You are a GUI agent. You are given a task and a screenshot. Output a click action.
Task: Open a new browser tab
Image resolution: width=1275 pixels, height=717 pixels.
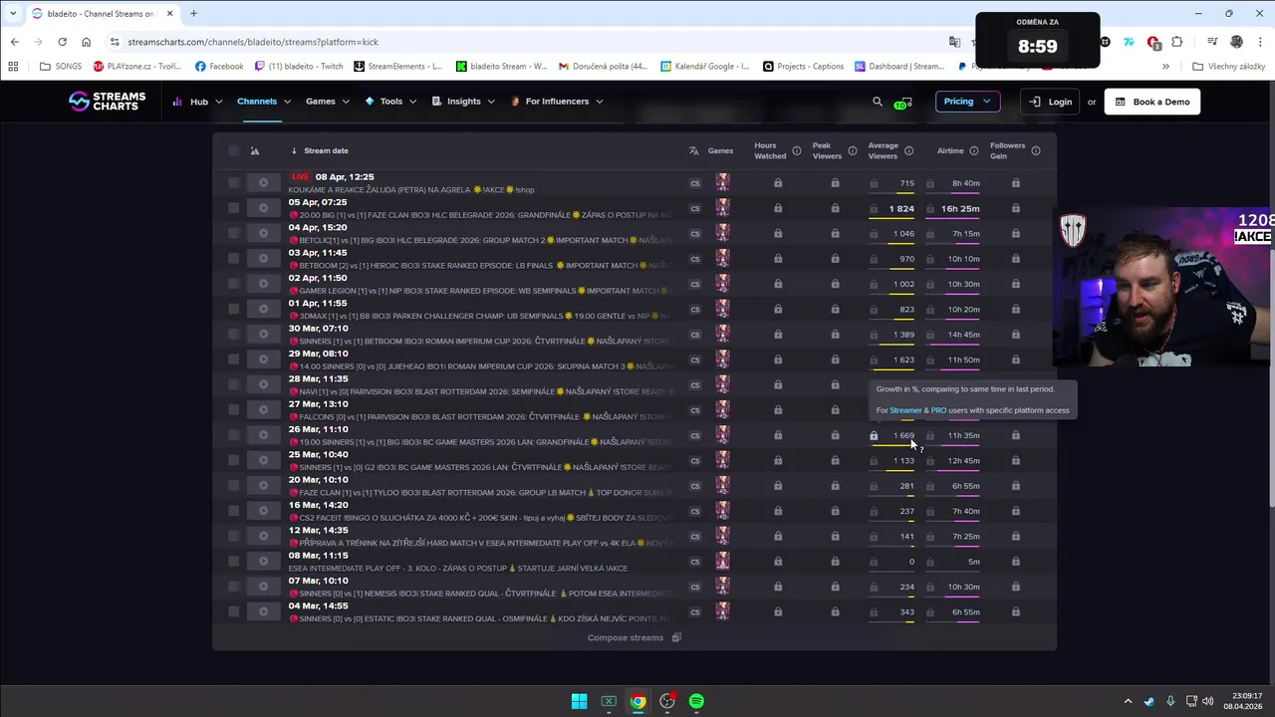[x=193, y=14]
